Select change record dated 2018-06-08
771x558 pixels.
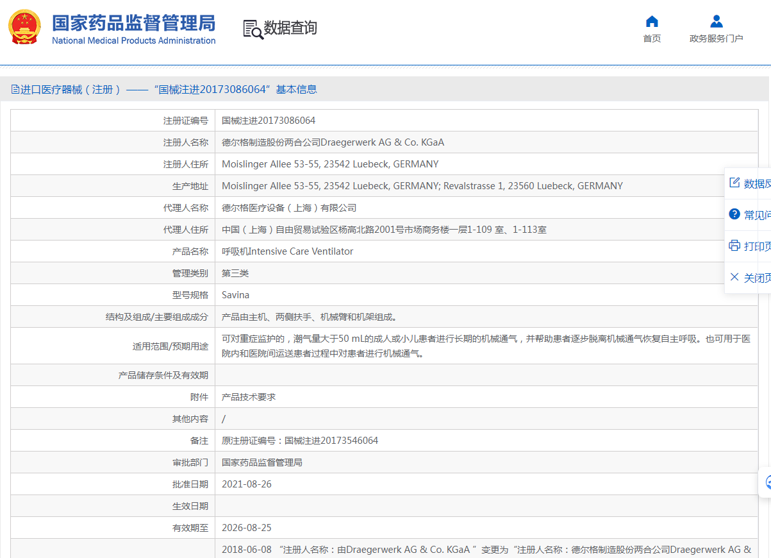point(486,550)
